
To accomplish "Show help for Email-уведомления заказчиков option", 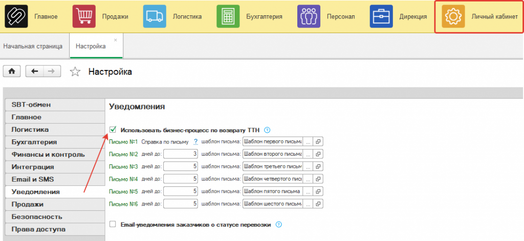I will 278,225.
